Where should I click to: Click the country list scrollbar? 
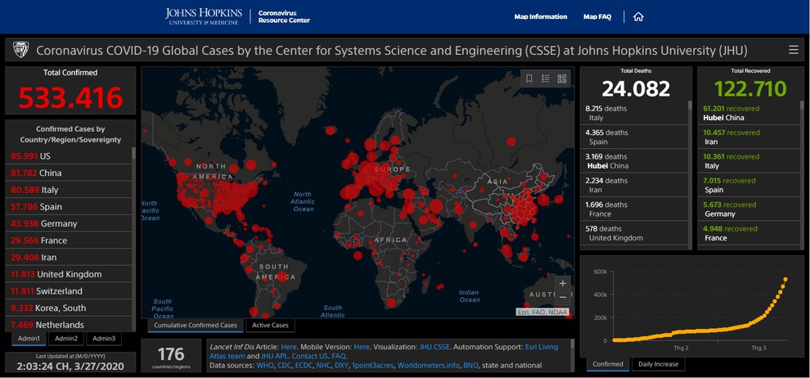pos(134,155)
